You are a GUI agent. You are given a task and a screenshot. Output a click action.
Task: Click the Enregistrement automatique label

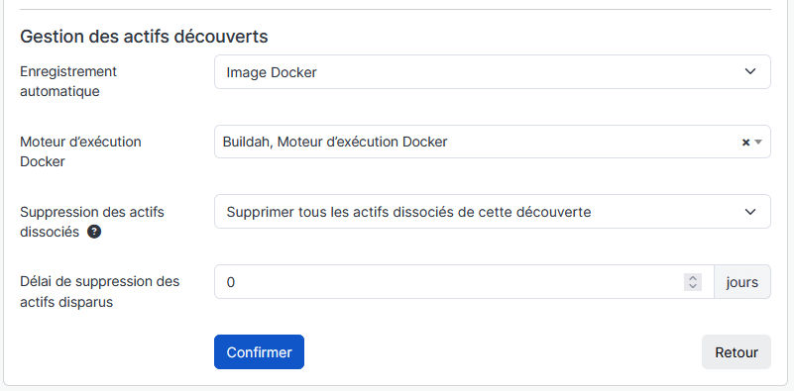tap(68, 81)
